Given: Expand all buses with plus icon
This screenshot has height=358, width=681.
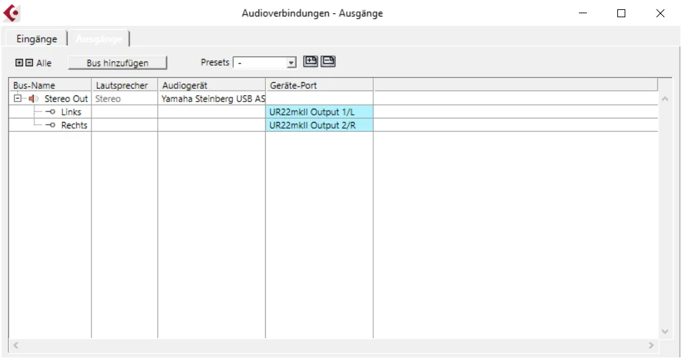Looking at the screenshot, I should tap(19, 62).
